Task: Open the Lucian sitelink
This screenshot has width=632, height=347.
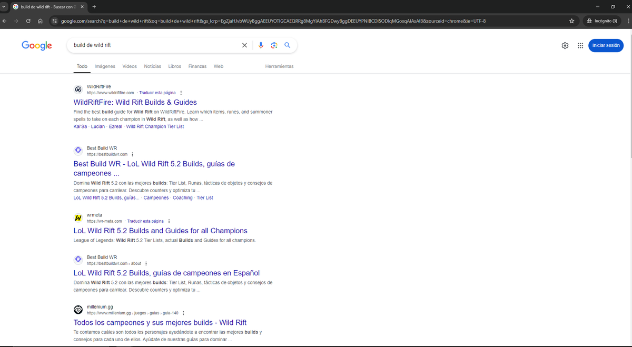Action: click(x=98, y=126)
